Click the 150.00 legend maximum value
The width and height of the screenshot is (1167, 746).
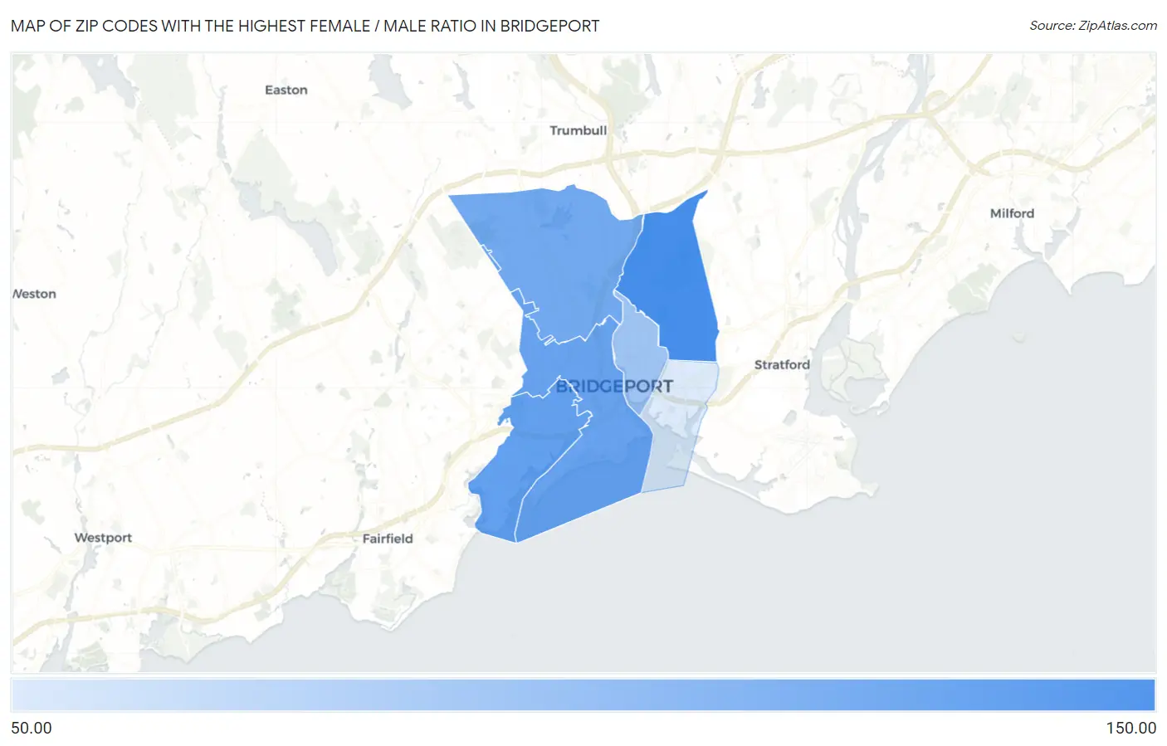coord(1130,728)
